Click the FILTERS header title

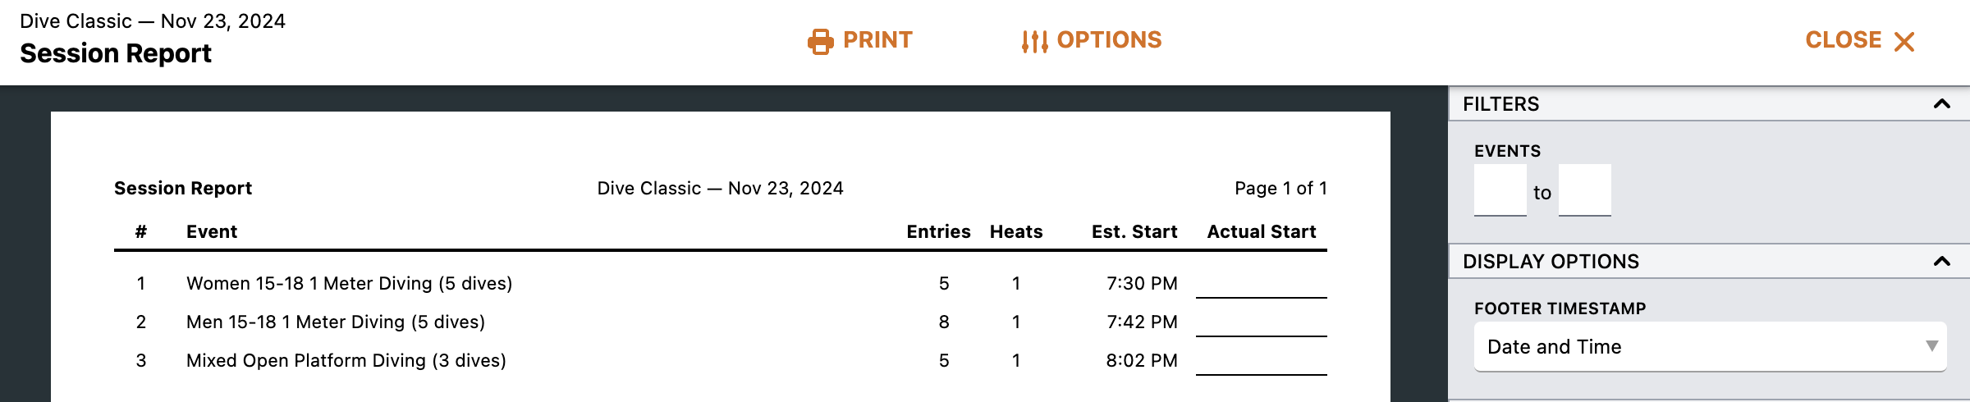click(x=1500, y=104)
